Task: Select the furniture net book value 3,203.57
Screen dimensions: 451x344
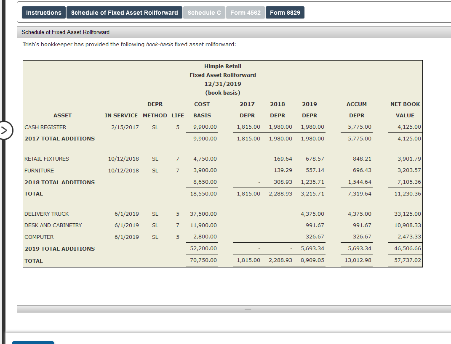Action: [409, 170]
